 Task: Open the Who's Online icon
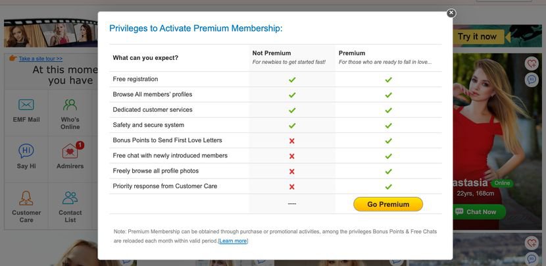click(70, 105)
